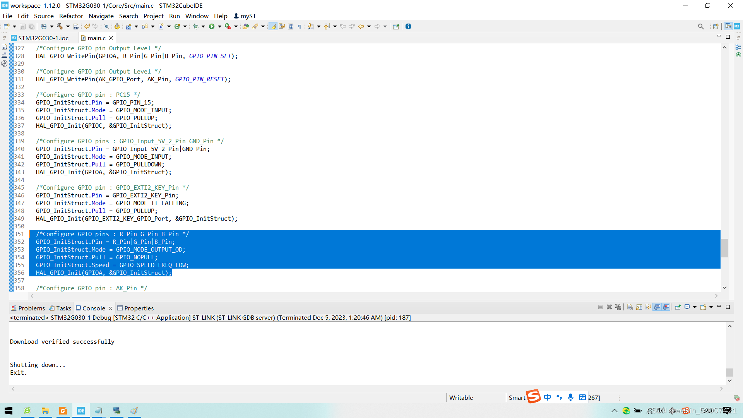Click the New file toolbar icon
Viewport: 743px width, 418px height.
click(x=7, y=26)
